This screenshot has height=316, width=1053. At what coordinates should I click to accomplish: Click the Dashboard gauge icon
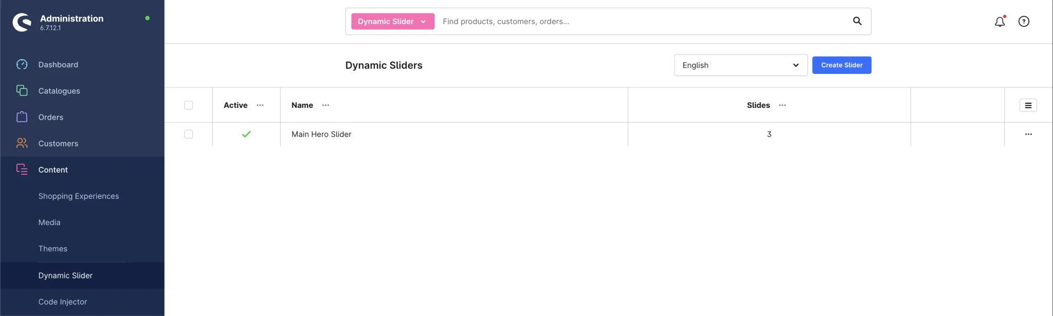(22, 65)
